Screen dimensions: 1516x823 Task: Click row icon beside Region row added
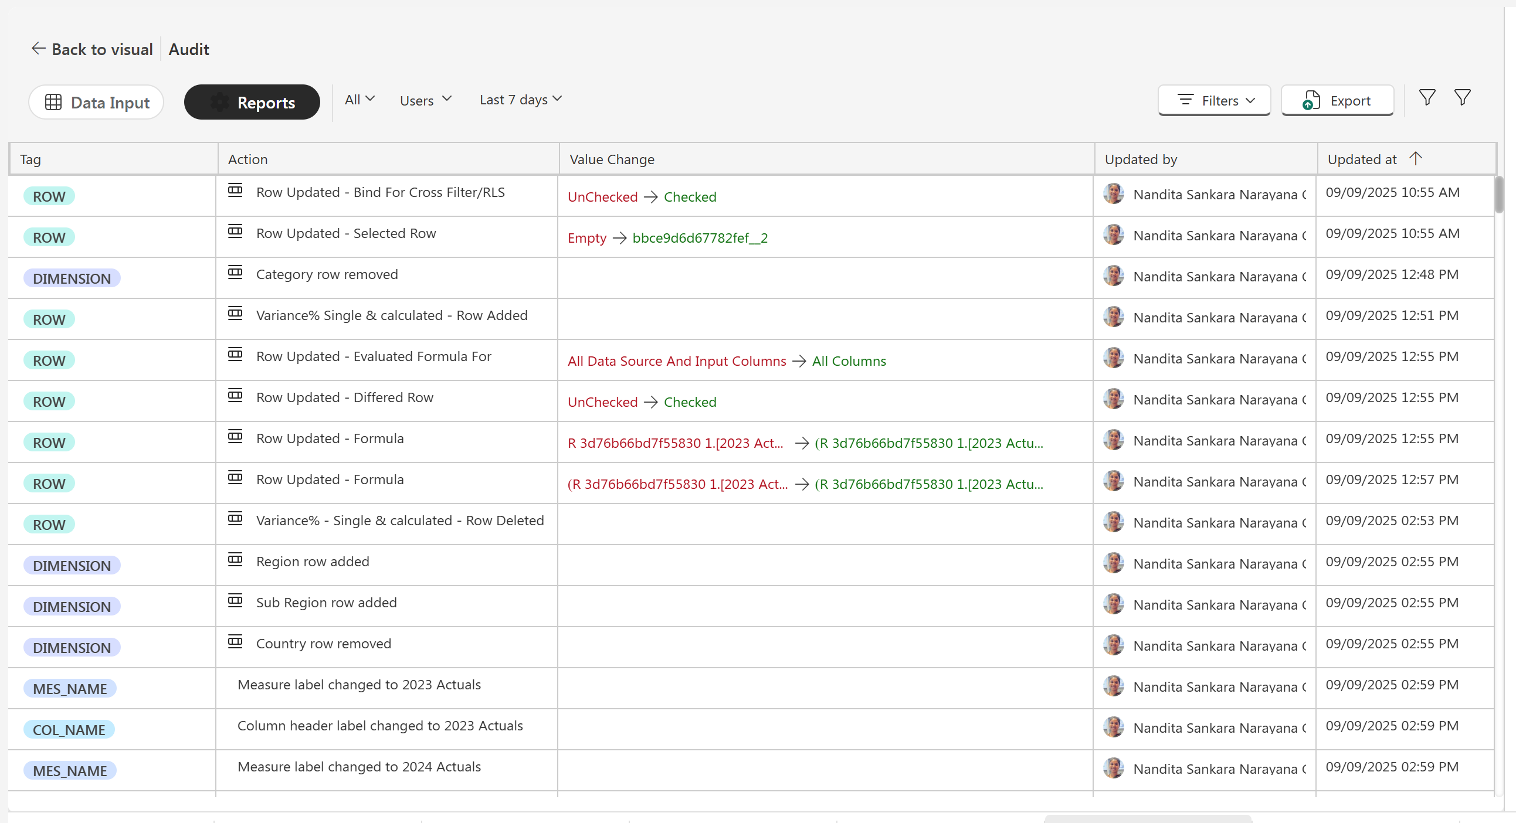(x=235, y=560)
